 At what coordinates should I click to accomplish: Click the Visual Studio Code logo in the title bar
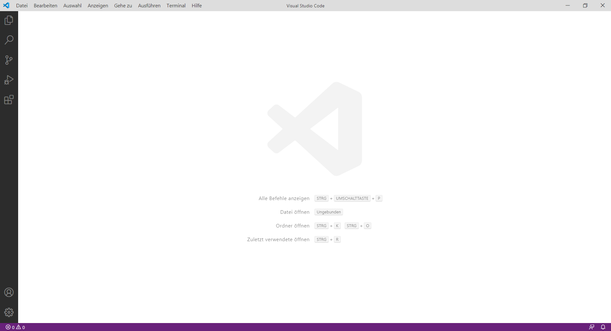coord(6,5)
